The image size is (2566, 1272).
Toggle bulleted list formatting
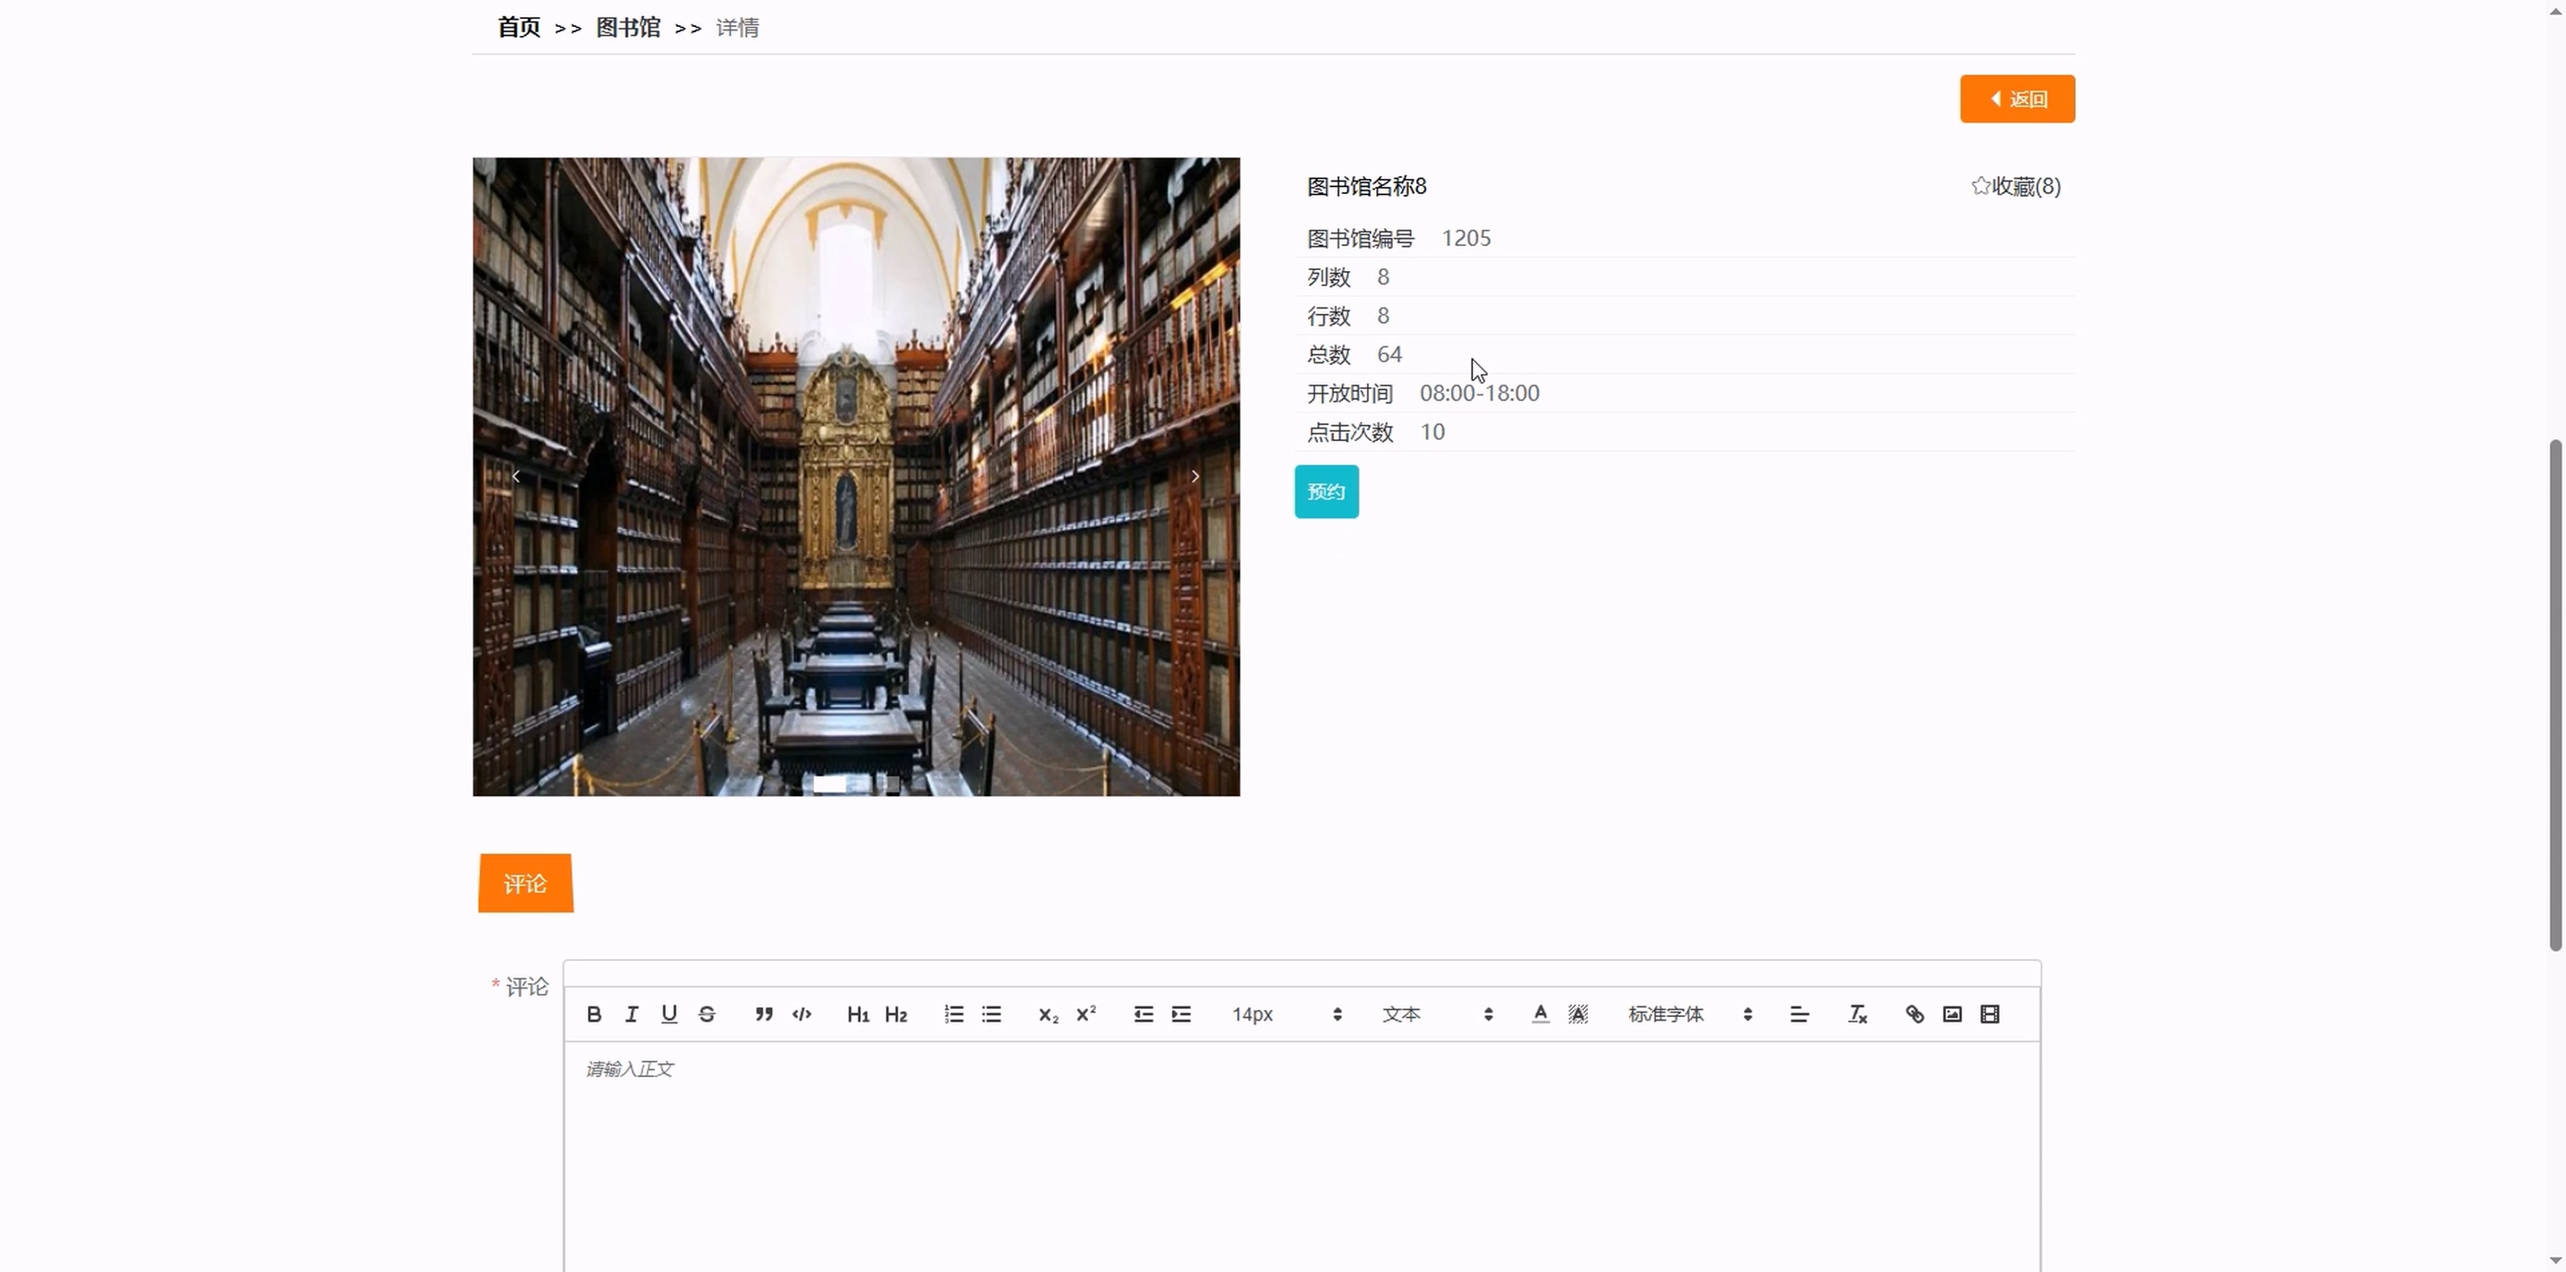pos(991,1014)
